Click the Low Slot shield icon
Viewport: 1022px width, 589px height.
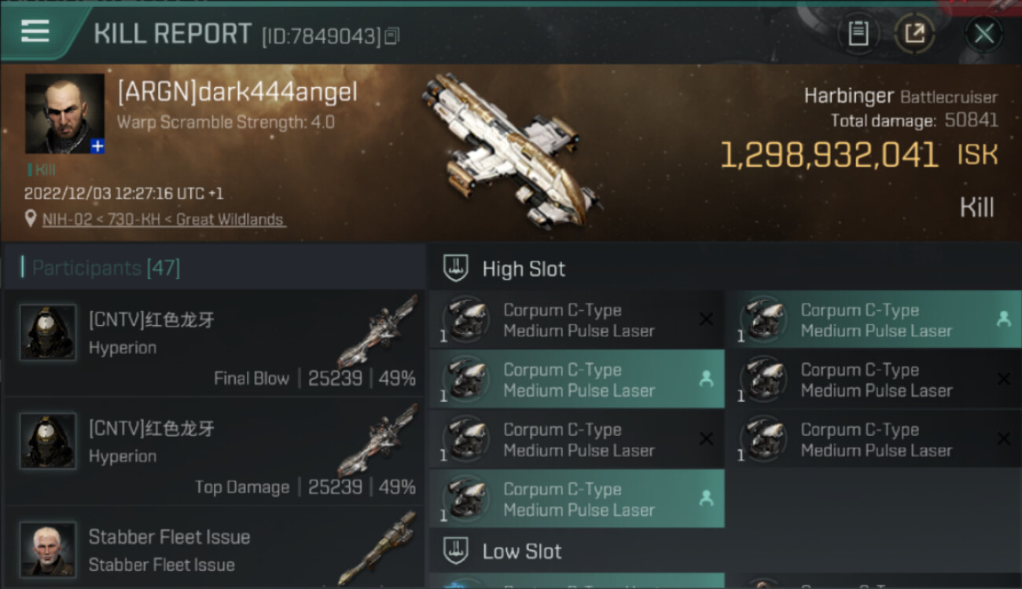(x=456, y=551)
